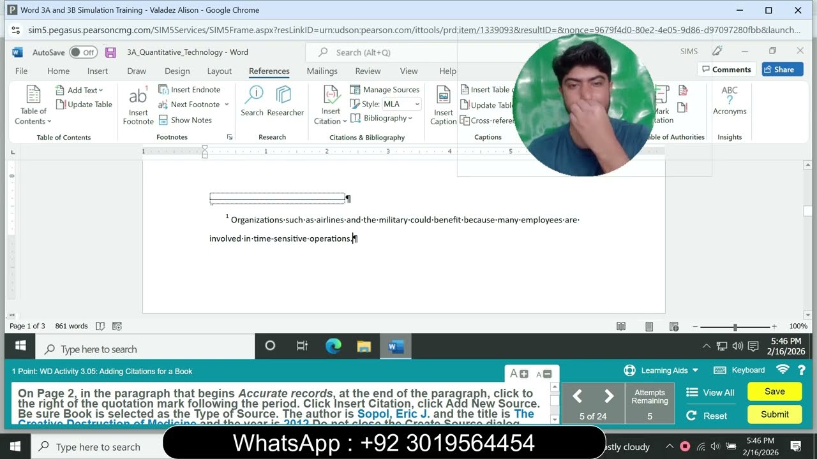This screenshot has width=817, height=459.
Task: Click the Search research icon
Action: [252, 101]
